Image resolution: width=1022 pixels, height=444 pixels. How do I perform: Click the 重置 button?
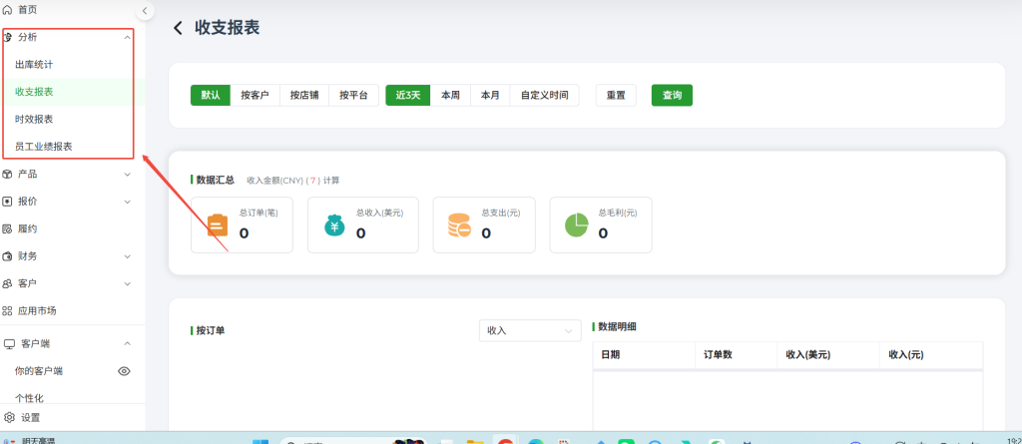tap(616, 96)
